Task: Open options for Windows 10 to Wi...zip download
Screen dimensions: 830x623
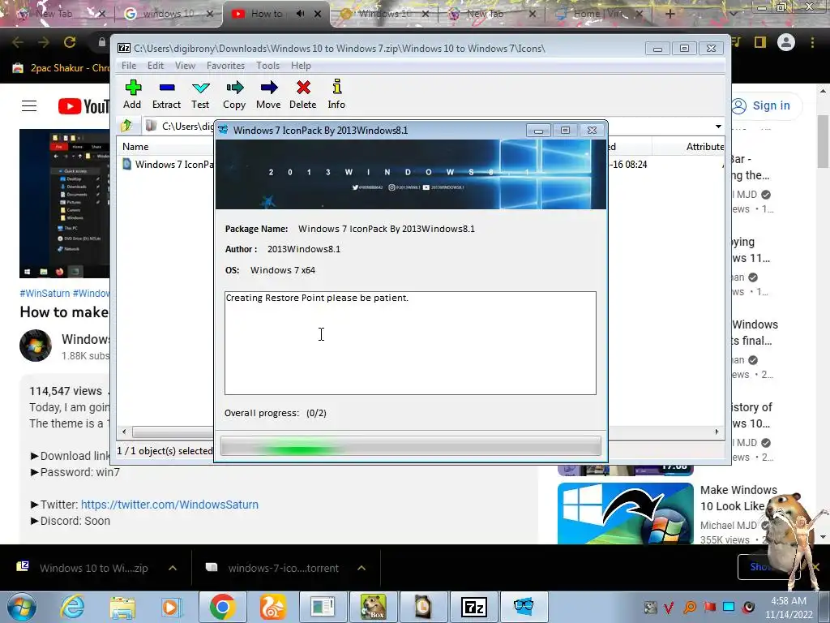Action: pyautogui.click(x=173, y=568)
